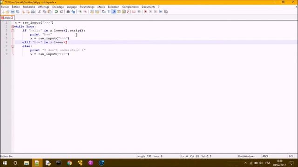Click the ANSI encoding status field
This screenshot has width=298, height=167.
pos(265,156)
